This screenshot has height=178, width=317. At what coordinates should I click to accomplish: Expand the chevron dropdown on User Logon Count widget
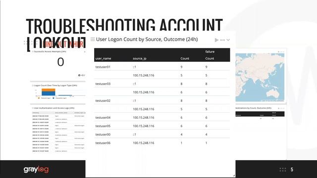(228, 40)
